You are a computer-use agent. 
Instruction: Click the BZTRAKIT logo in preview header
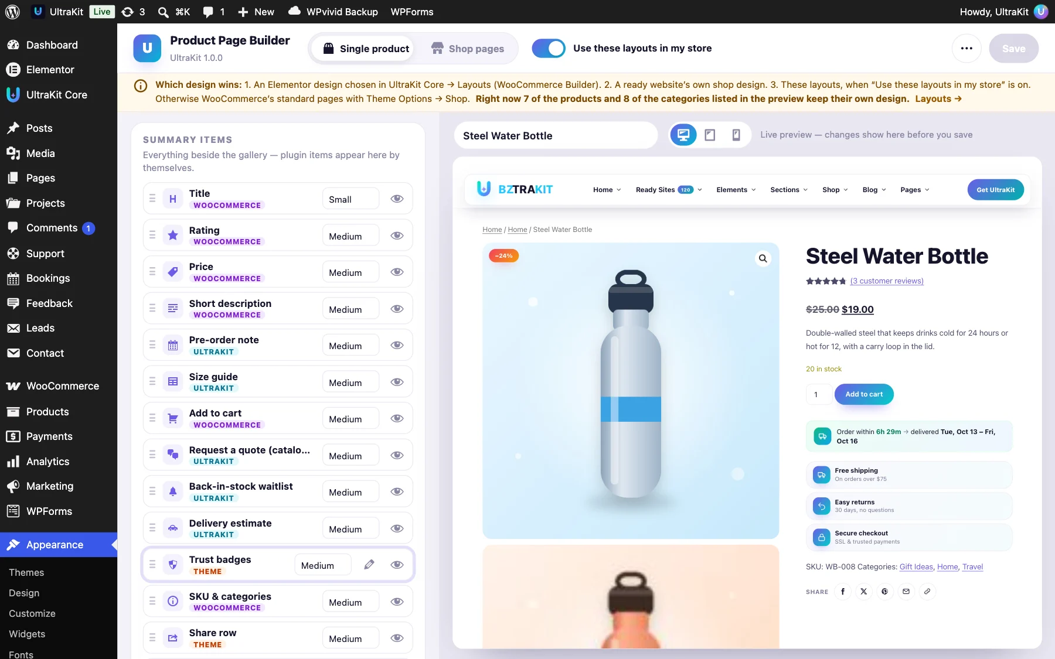(515, 189)
